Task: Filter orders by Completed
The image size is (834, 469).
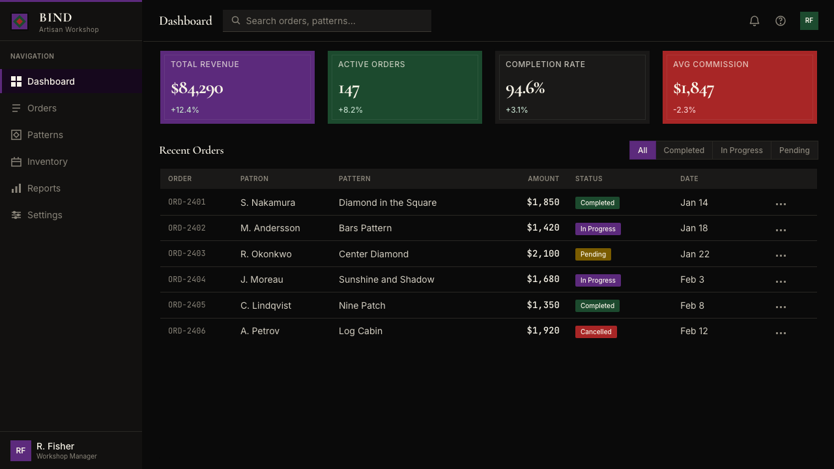Action: click(683, 150)
